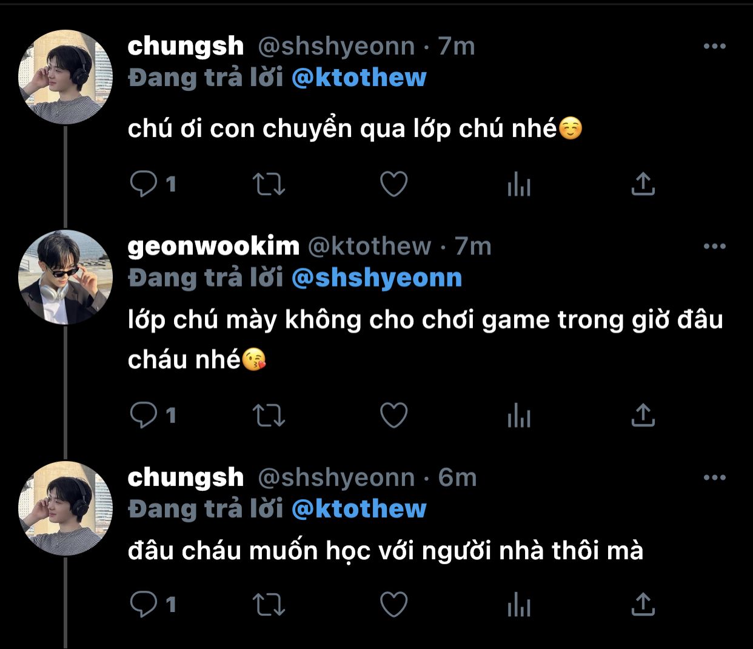Like the first tweet by chungsh

click(393, 184)
